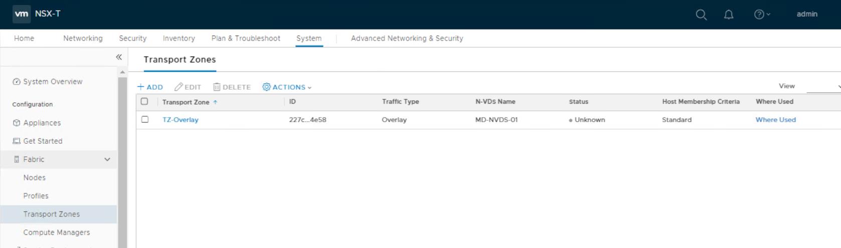Screen dimensions: 841x248
Task: Click the Fabric server icon
Action: [17, 159]
